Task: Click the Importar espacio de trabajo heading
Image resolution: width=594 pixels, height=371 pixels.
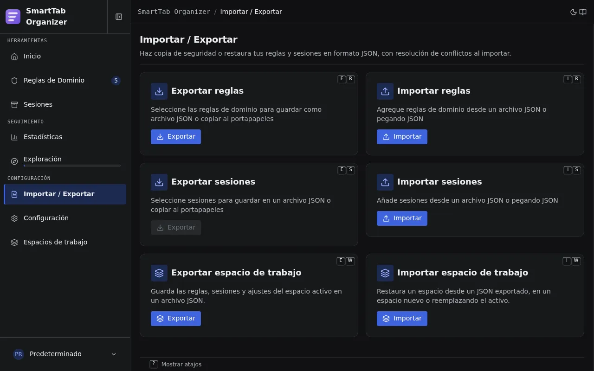Action: (x=463, y=273)
